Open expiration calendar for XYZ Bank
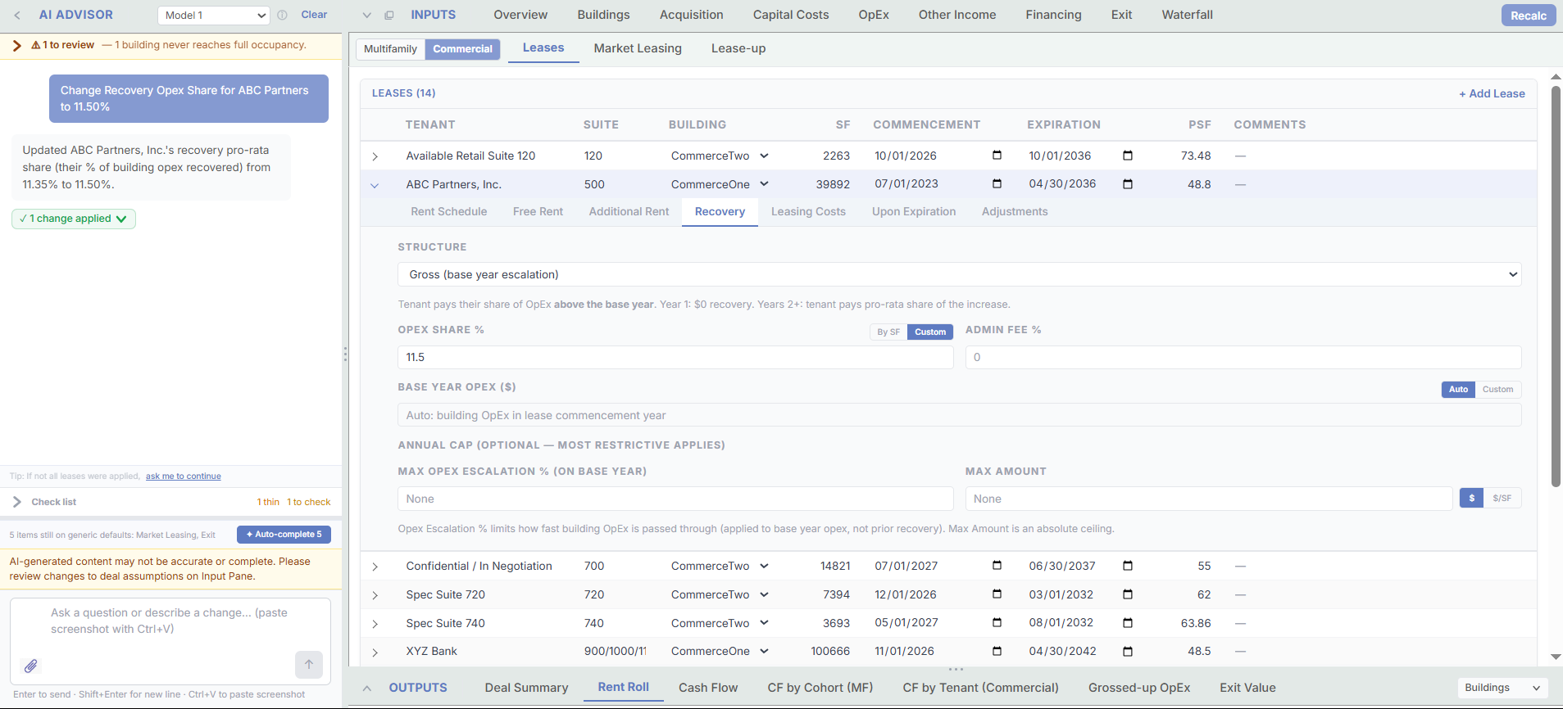 point(1128,652)
